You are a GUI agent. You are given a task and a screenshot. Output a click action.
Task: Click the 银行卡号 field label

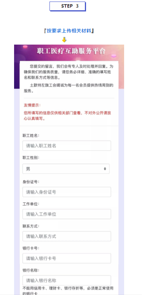(31, 248)
